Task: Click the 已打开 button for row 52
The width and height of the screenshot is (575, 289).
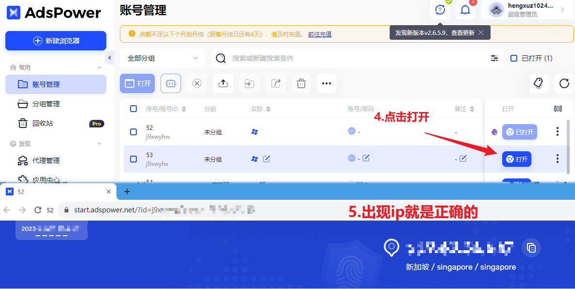Action: tap(520, 132)
